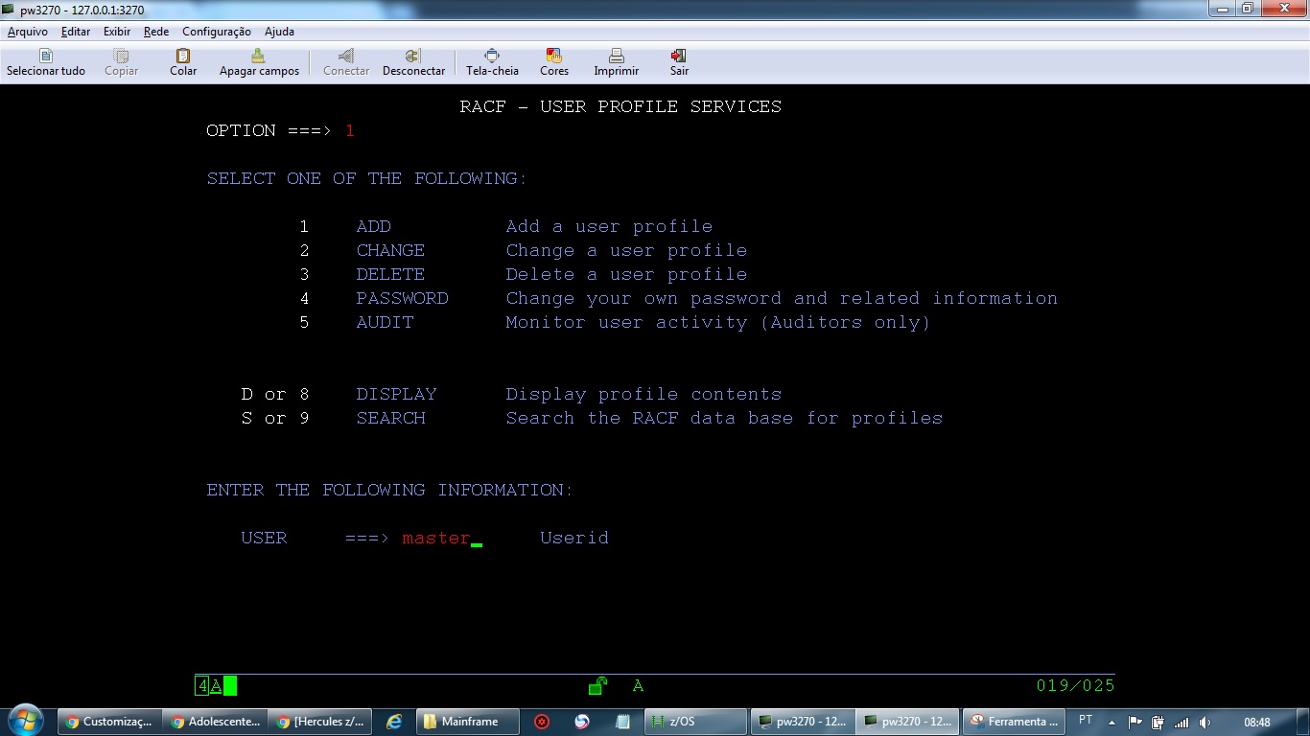Click the PT language indicator

pyautogui.click(x=1086, y=720)
